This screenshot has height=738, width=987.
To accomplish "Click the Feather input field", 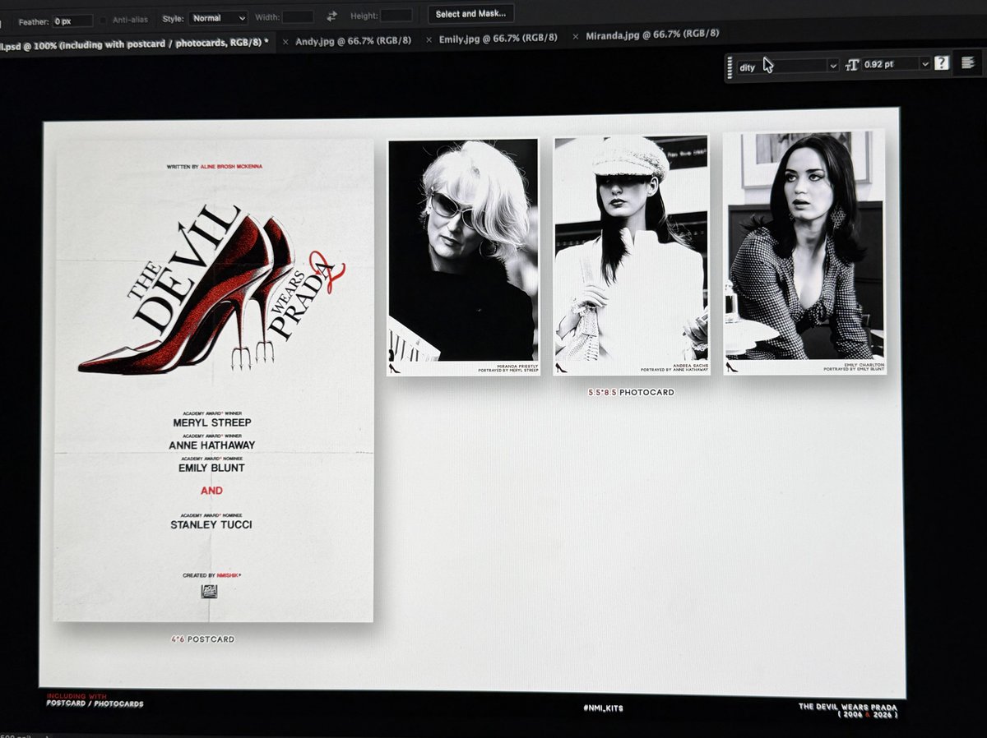I will coord(73,21).
